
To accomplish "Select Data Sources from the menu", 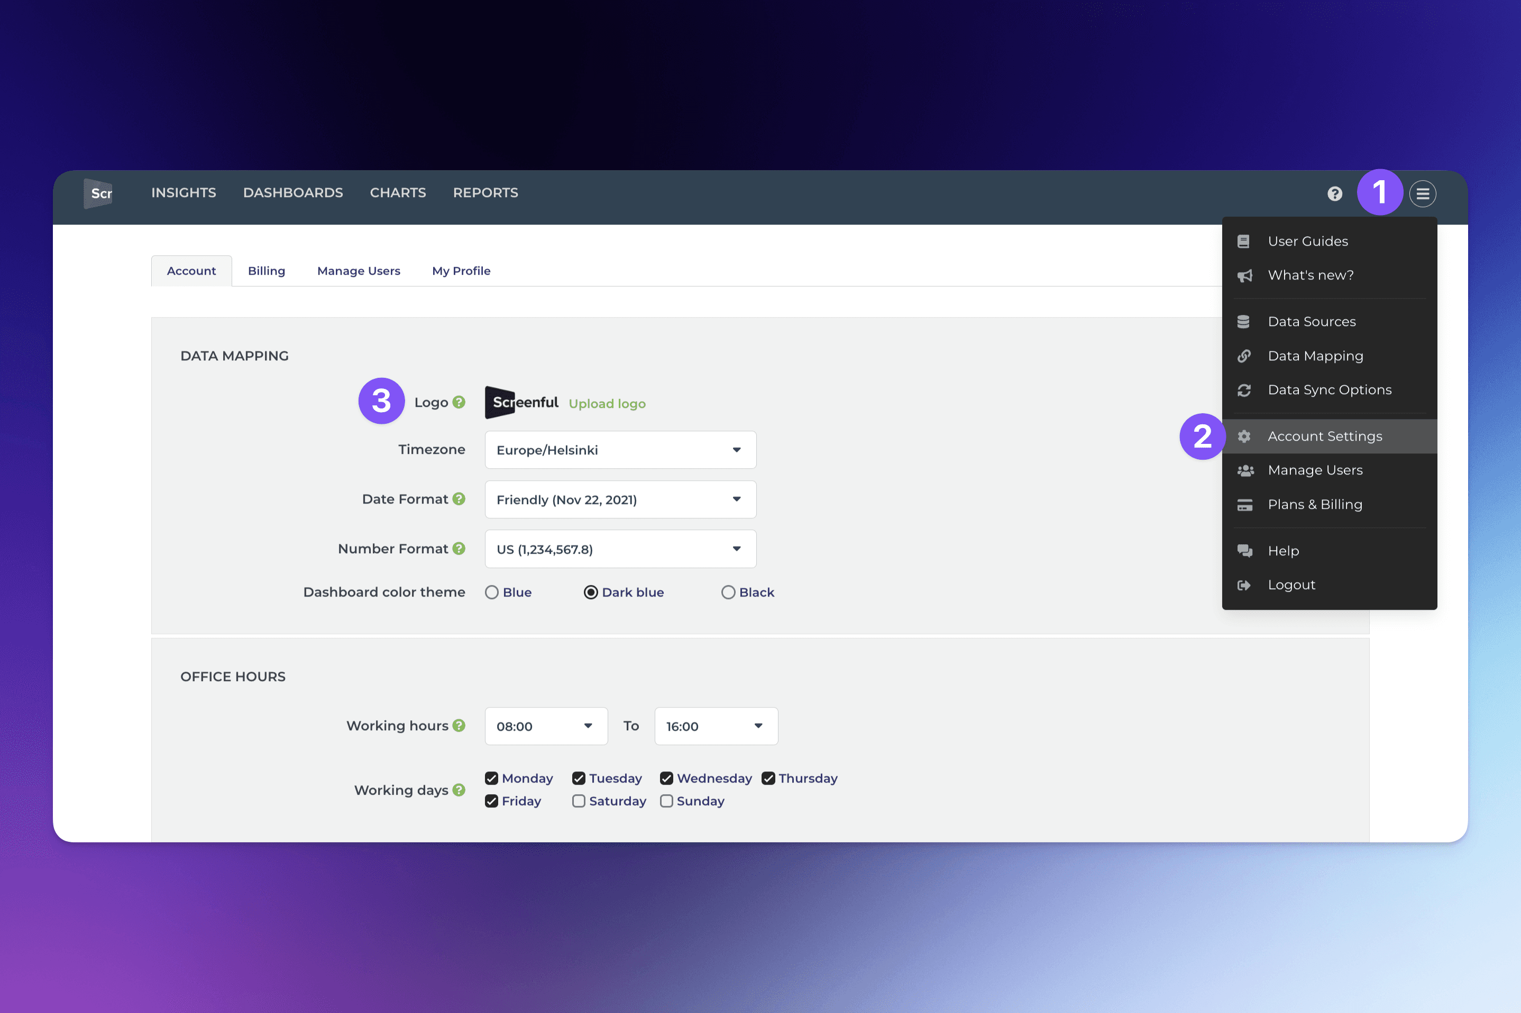I will click(x=1311, y=322).
